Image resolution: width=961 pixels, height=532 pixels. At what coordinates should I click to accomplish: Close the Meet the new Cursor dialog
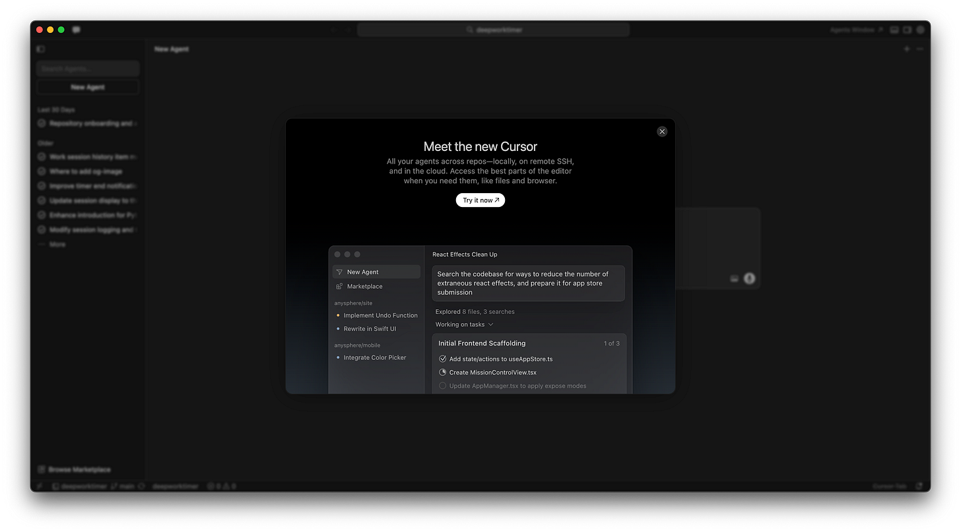(x=662, y=131)
